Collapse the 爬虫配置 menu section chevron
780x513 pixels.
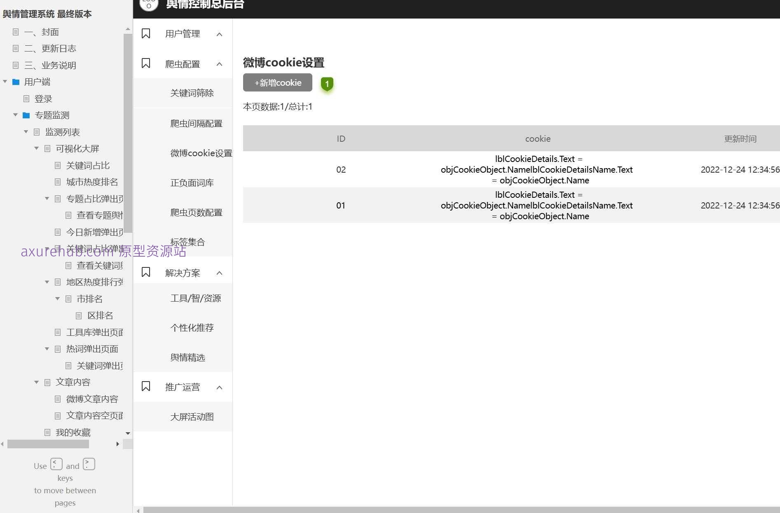219,64
